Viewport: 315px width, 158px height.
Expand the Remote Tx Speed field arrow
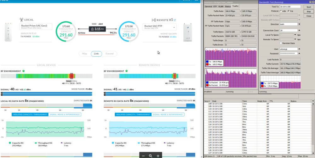coord(295,39)
